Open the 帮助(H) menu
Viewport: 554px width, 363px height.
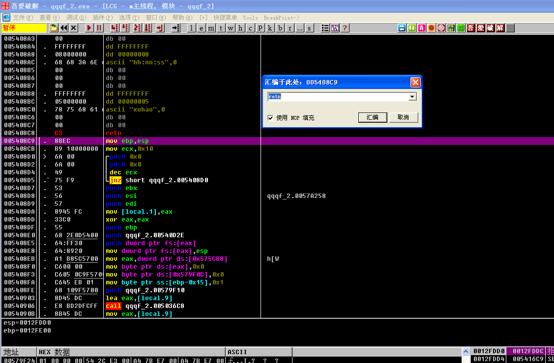[182, 17]
